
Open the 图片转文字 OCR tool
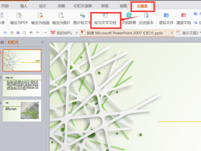click(82, 19)
